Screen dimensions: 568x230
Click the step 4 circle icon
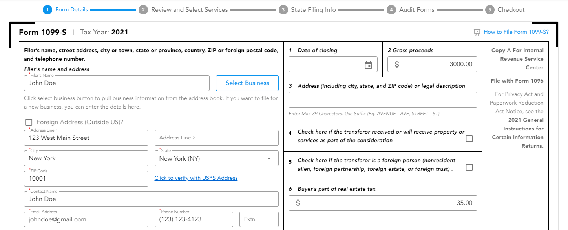point(391,10)
